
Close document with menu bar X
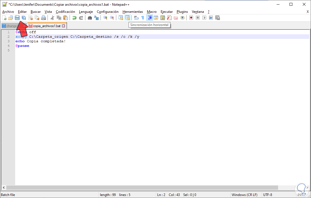(308, 12)
